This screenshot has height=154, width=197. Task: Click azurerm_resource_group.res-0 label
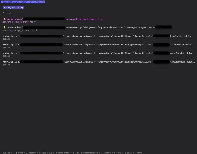click(19, 22)
